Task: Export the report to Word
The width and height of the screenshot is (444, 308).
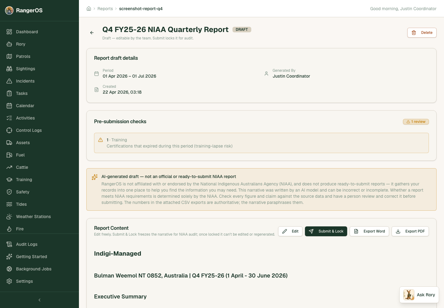Action: point(369,231)
